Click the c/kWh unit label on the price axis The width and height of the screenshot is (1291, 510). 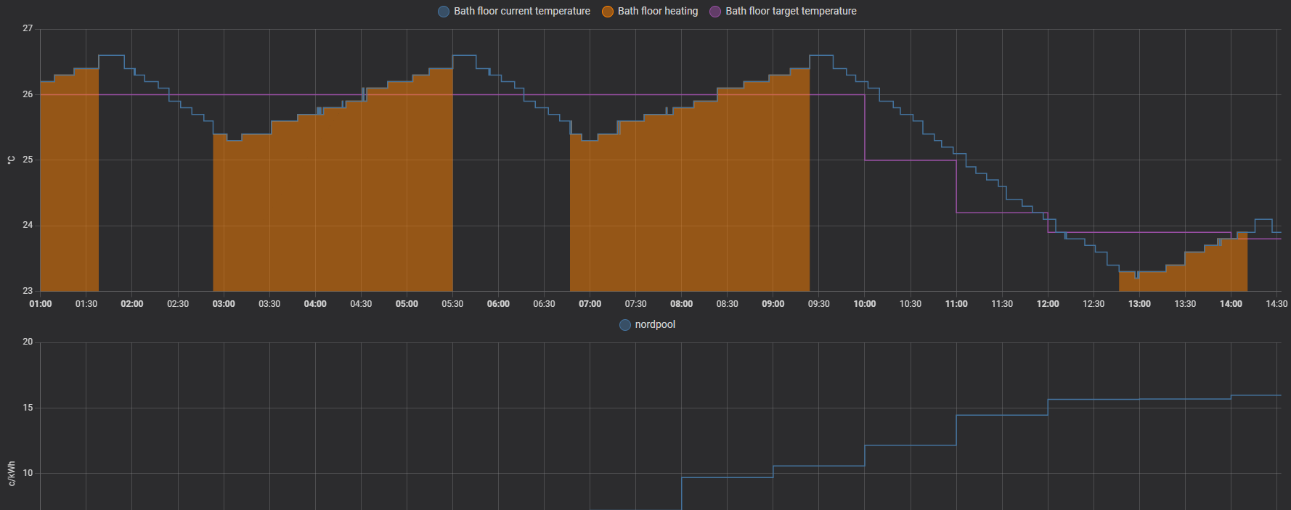pos(11,473)
